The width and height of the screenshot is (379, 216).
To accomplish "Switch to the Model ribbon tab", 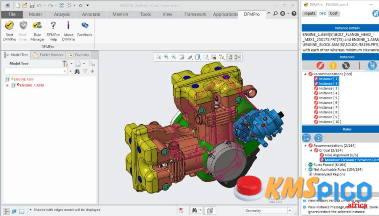I will click(x=35, y=14).
